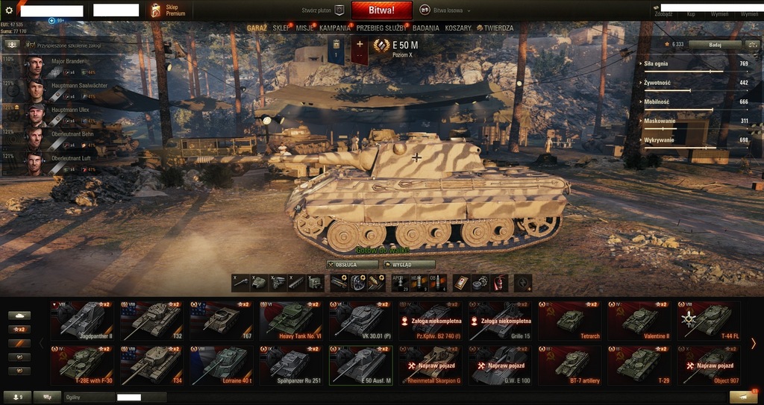This screenshot has height=405, width=764.
Task: Open the first aid kit consumable slot
Action: coord(461,283)
